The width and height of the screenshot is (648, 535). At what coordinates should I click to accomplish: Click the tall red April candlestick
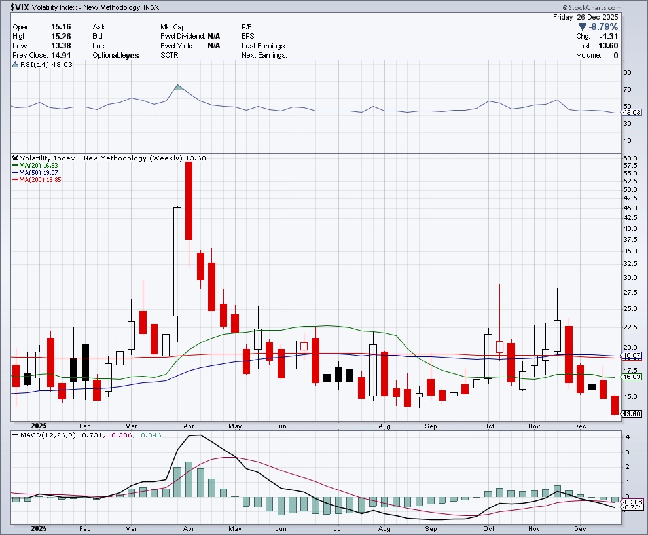click(x=189, y=200)
